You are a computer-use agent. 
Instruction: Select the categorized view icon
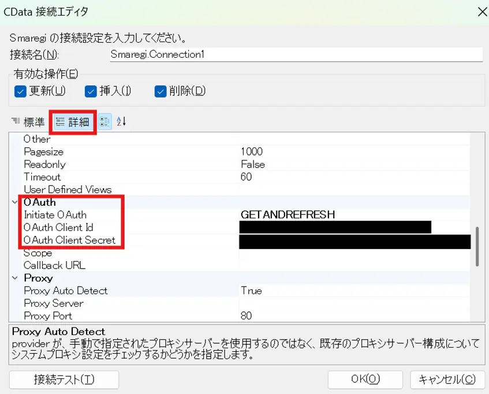(105, 122)
